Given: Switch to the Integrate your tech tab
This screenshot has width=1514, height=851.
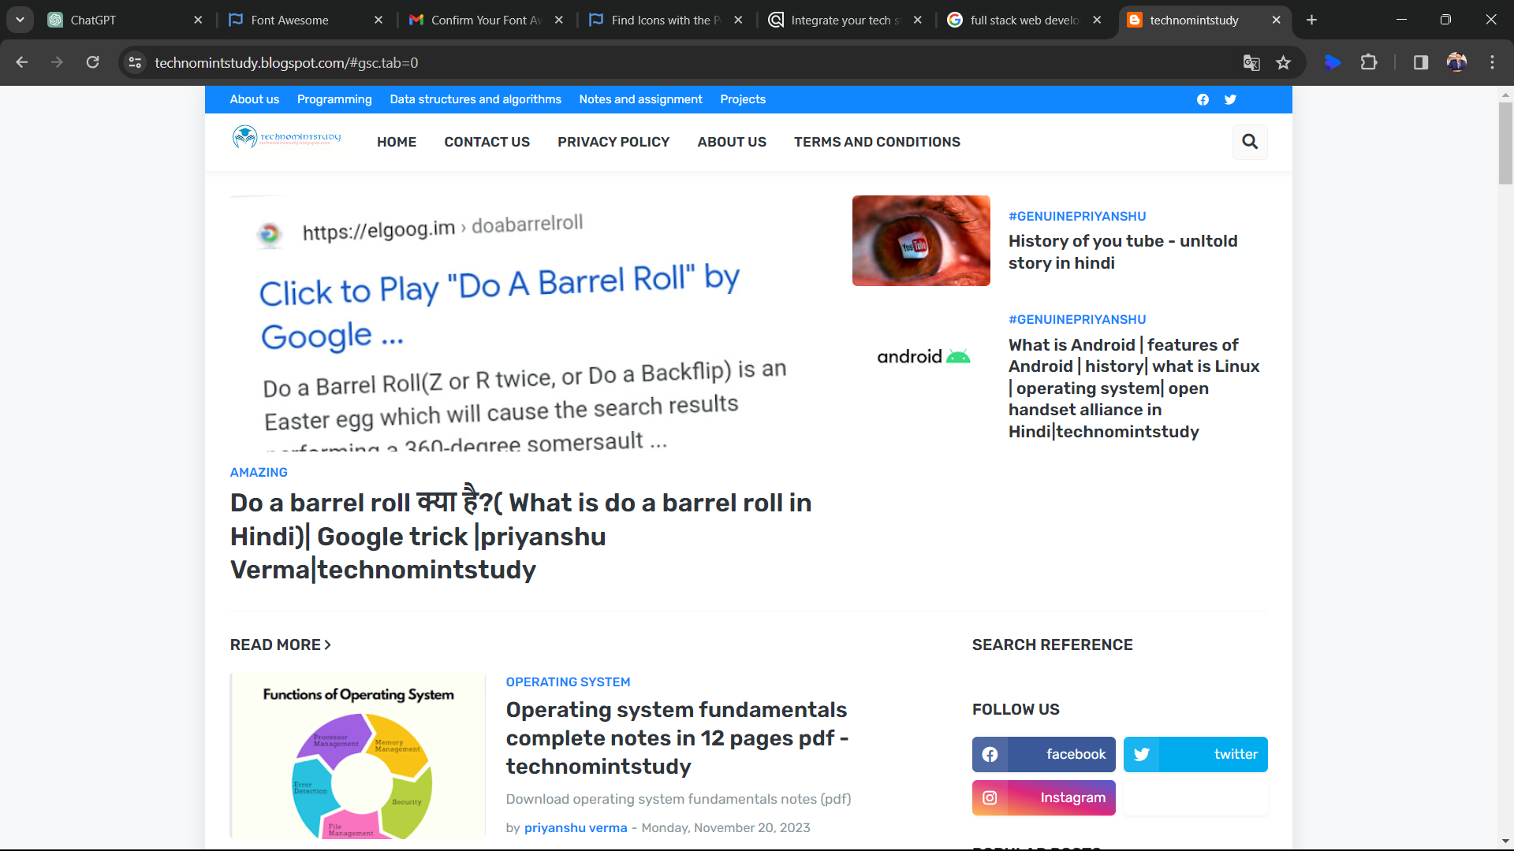Looking at the screenshot, I should click(845, 20).
